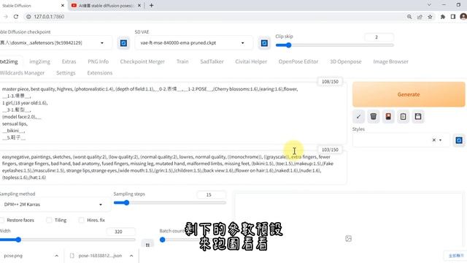Clear the prompt with the trash icon

point(373,117)
